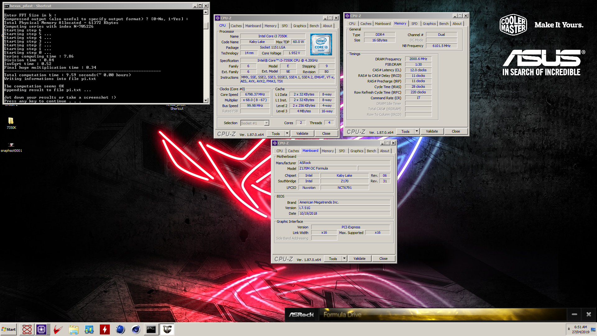Click the Core Voltage 1.952 V value
597x336 pixels.
click(294, 53)
